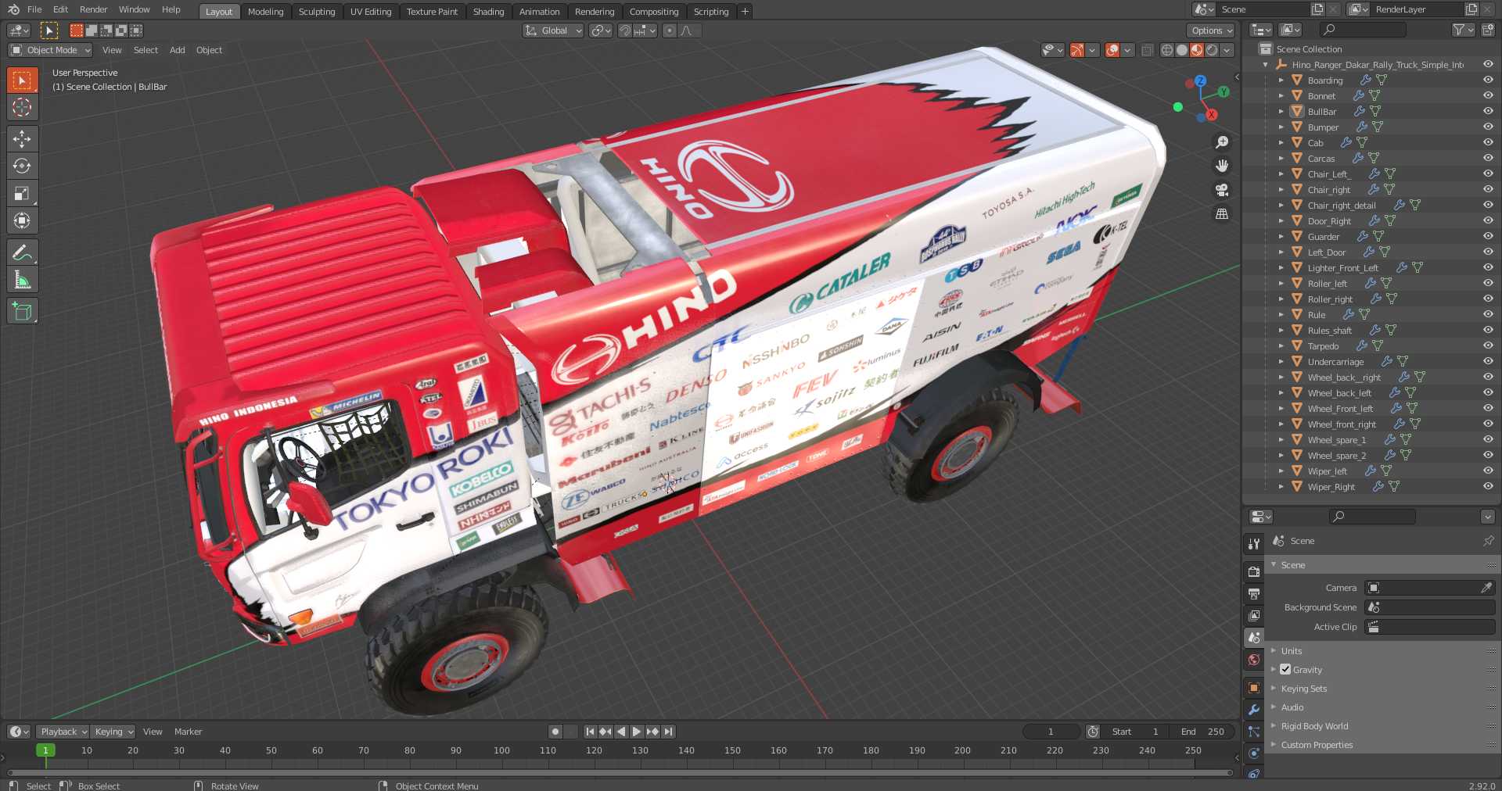Click the End frame field
The height and width of the screenshot is (791, 1502).
click(1202, 732)
